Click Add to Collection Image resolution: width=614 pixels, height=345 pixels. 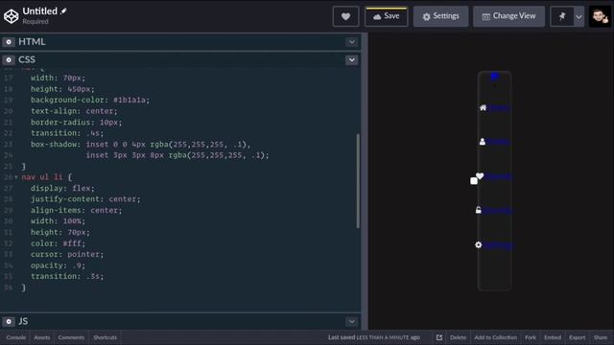pyautogui.click(x=496, y=337)
